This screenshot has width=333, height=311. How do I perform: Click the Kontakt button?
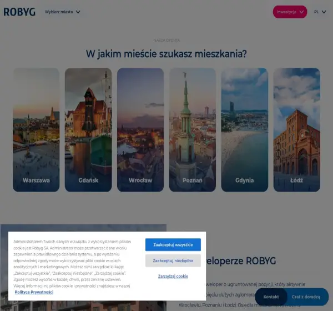tap(271, 297)
